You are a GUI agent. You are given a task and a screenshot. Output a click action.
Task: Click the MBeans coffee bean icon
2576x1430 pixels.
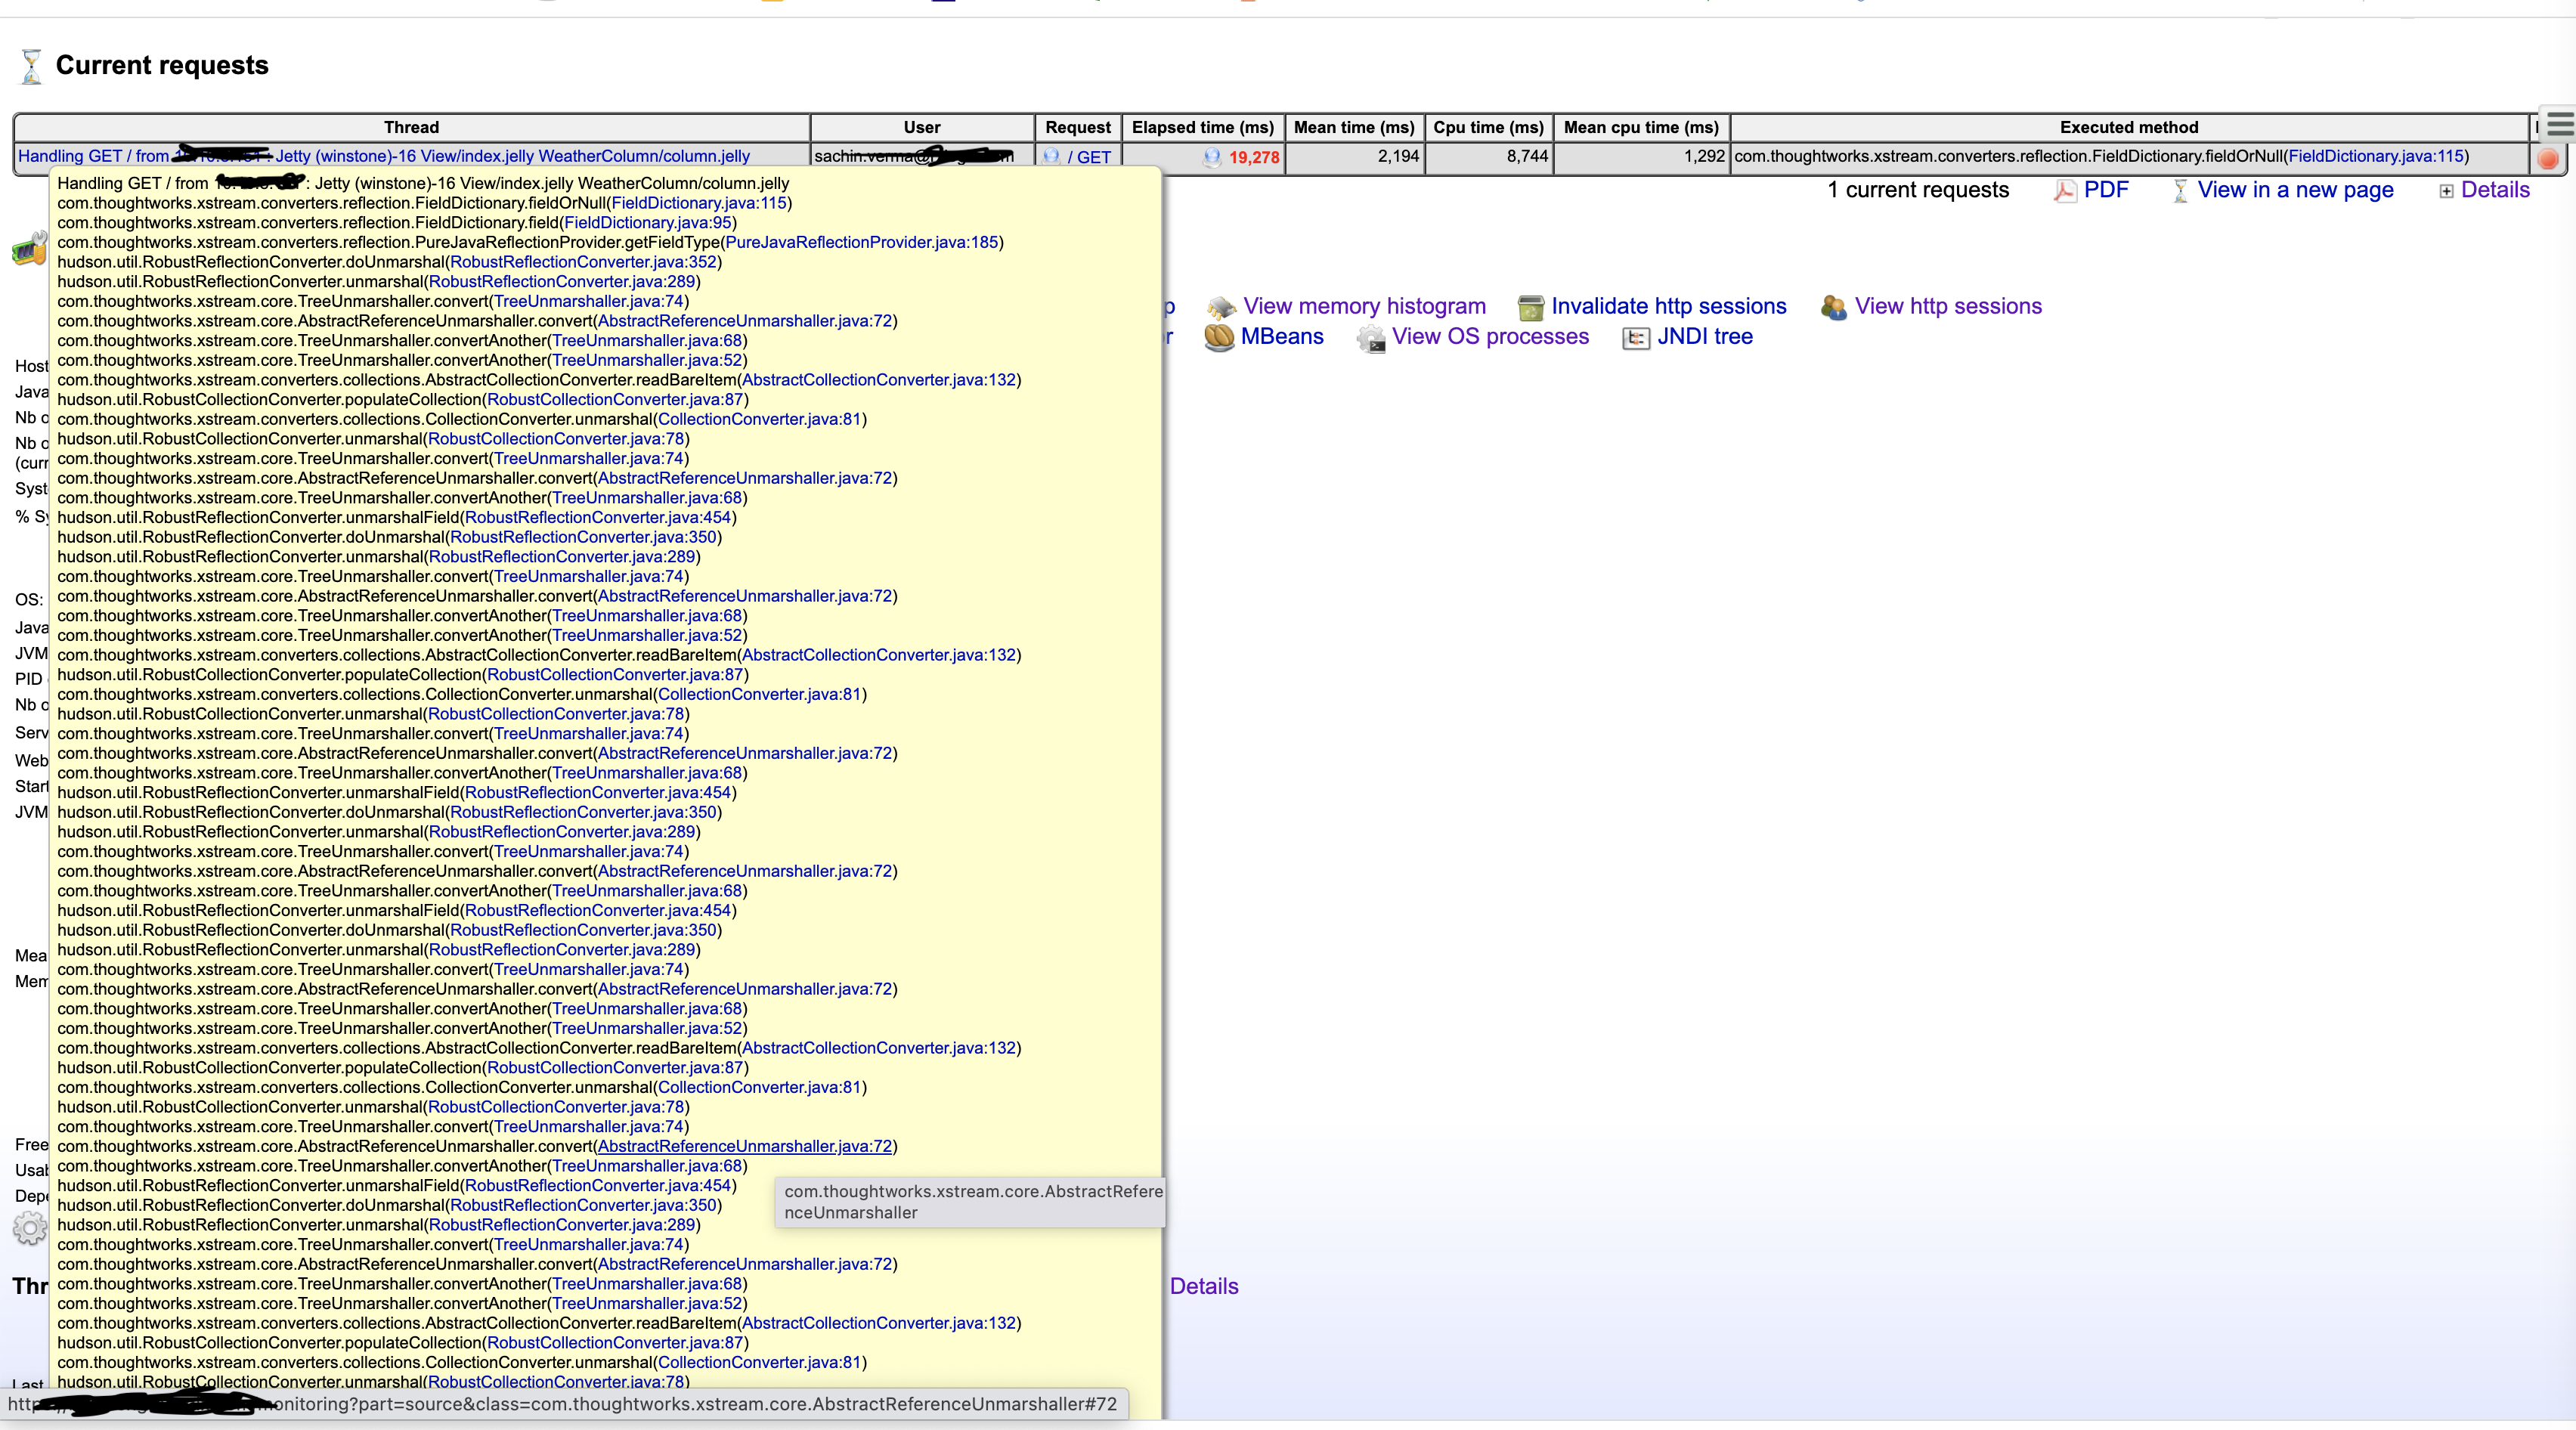click(x=1219, y=337)
